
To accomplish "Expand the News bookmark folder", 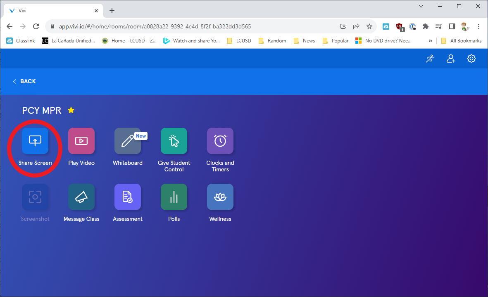I will pyautogui.click(x=305, y=41).
